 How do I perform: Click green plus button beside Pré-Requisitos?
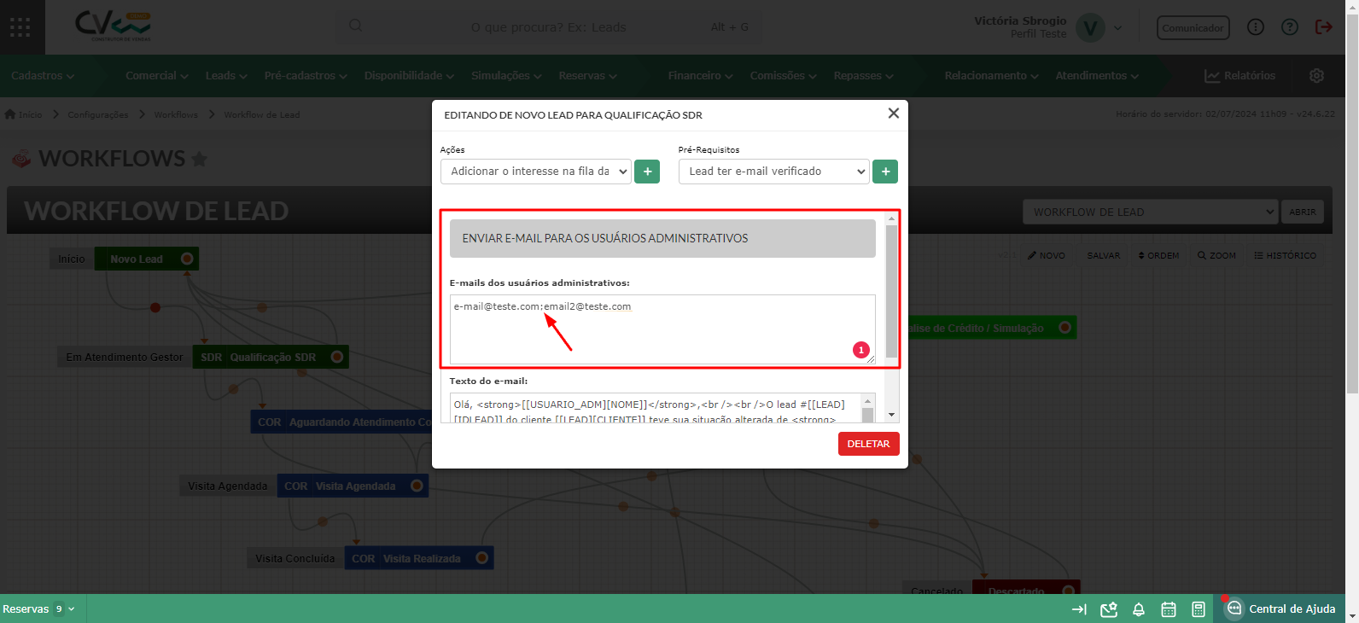click(x=885, y=172)
